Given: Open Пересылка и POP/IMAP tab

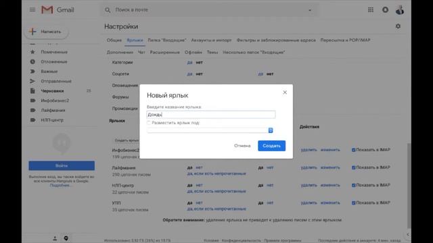Looking at the screenshot, I should point(345,40).
